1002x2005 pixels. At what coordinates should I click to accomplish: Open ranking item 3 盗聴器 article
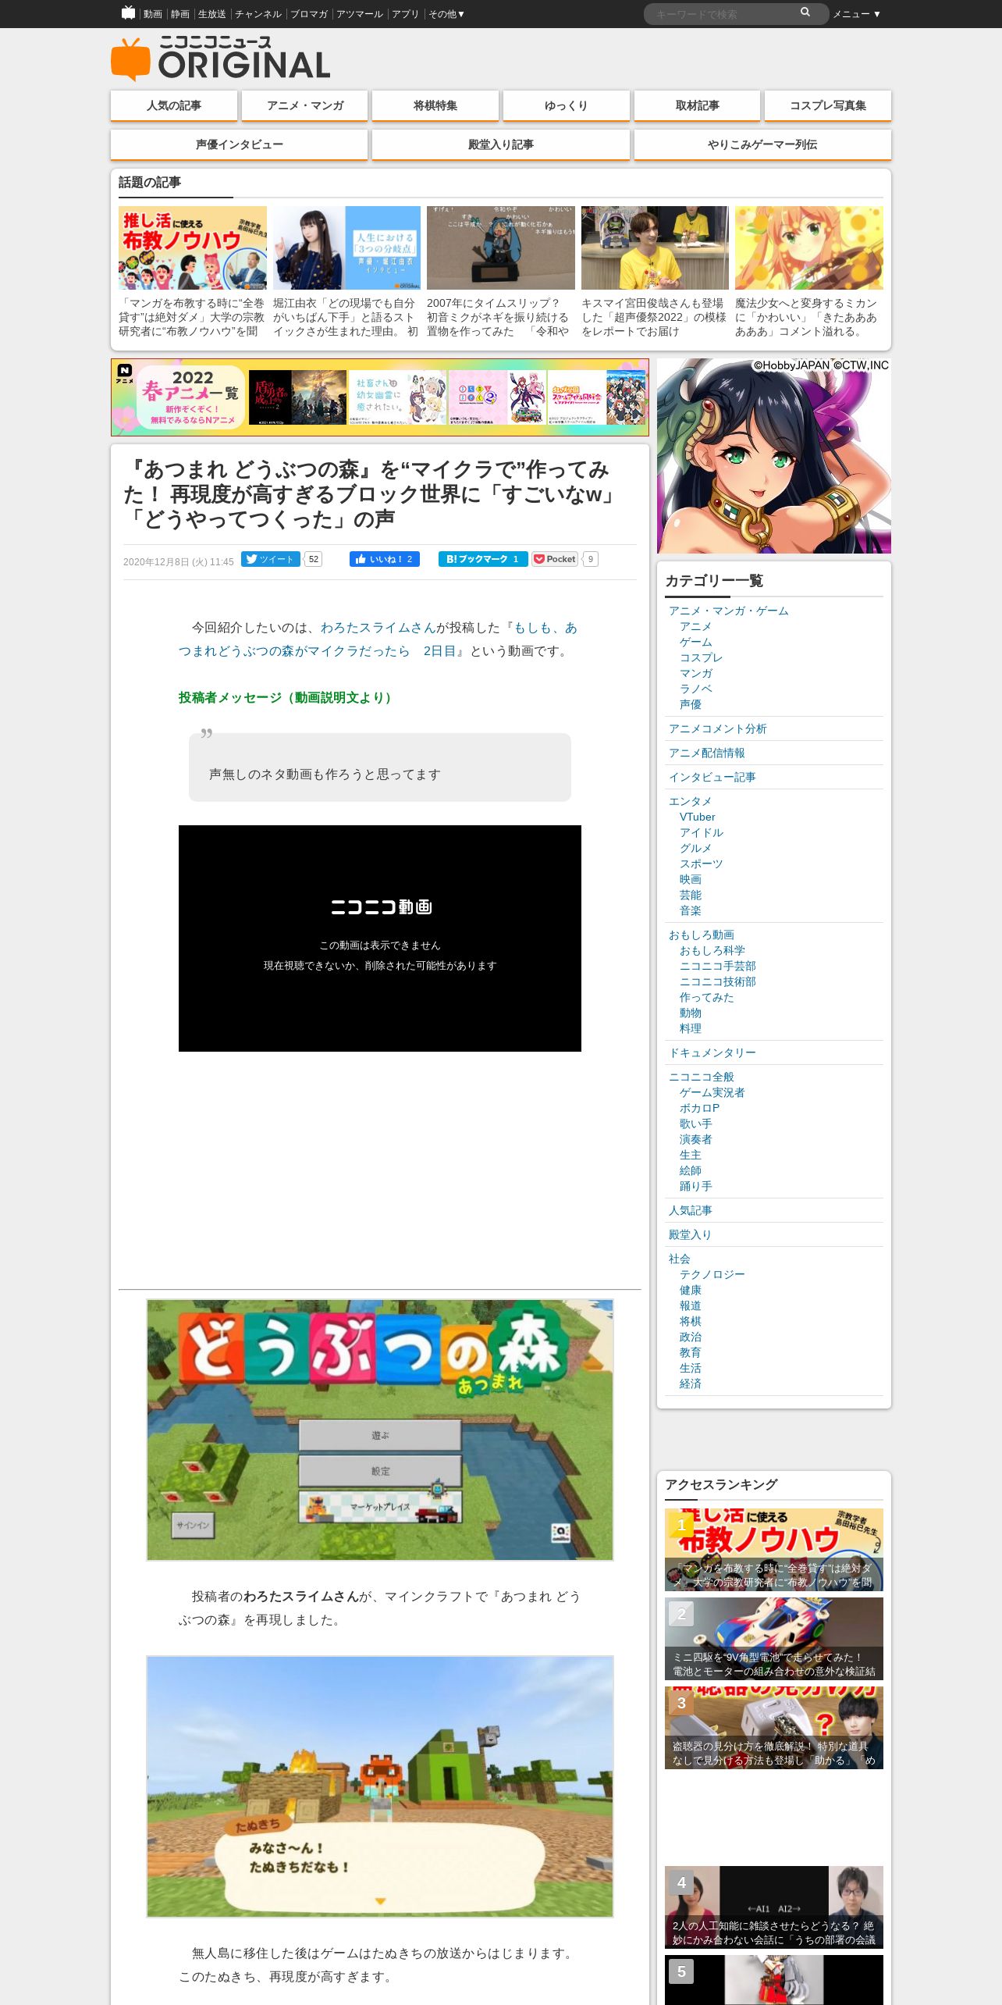[x=774, y=1728]
